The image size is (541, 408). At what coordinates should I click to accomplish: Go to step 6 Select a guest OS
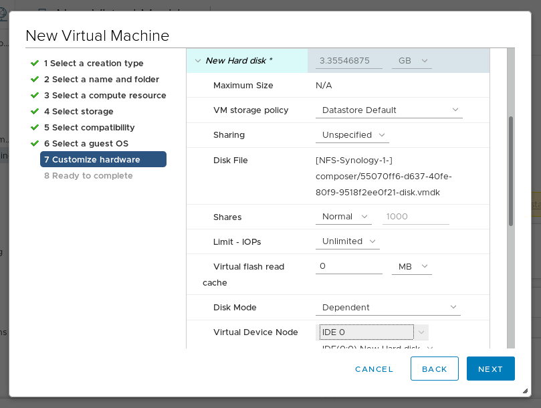coord(86,144)
